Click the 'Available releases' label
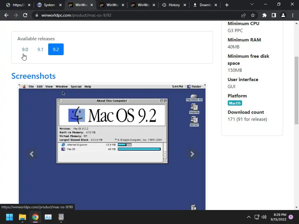The image size is (299, 224). coord(36,39)
